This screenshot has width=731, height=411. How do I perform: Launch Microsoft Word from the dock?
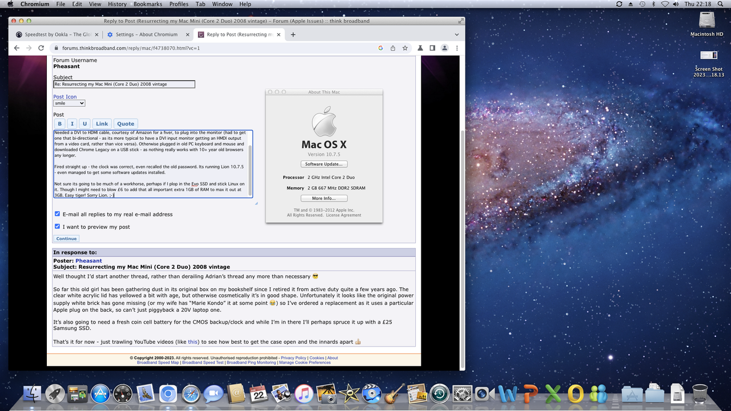(x=508, y=393)
